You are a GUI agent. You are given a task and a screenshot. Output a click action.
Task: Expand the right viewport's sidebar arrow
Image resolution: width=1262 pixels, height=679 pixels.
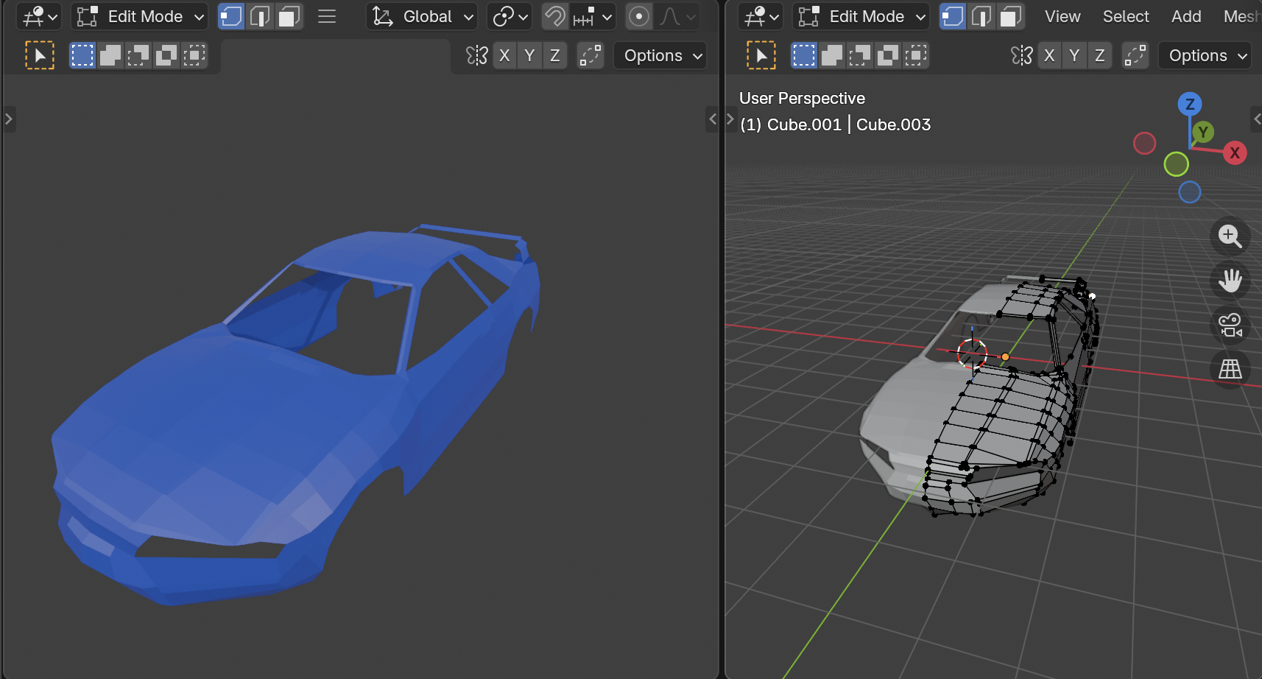click(x=1256, y=119)
